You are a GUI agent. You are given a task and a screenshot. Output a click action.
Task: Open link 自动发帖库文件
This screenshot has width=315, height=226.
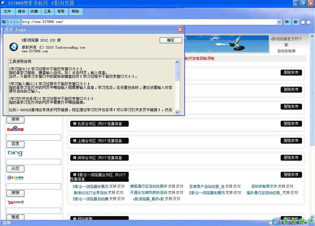264,186
